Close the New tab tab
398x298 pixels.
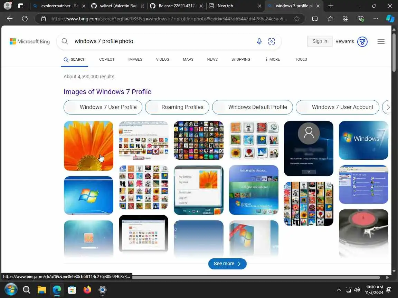(x=259, y=6)
